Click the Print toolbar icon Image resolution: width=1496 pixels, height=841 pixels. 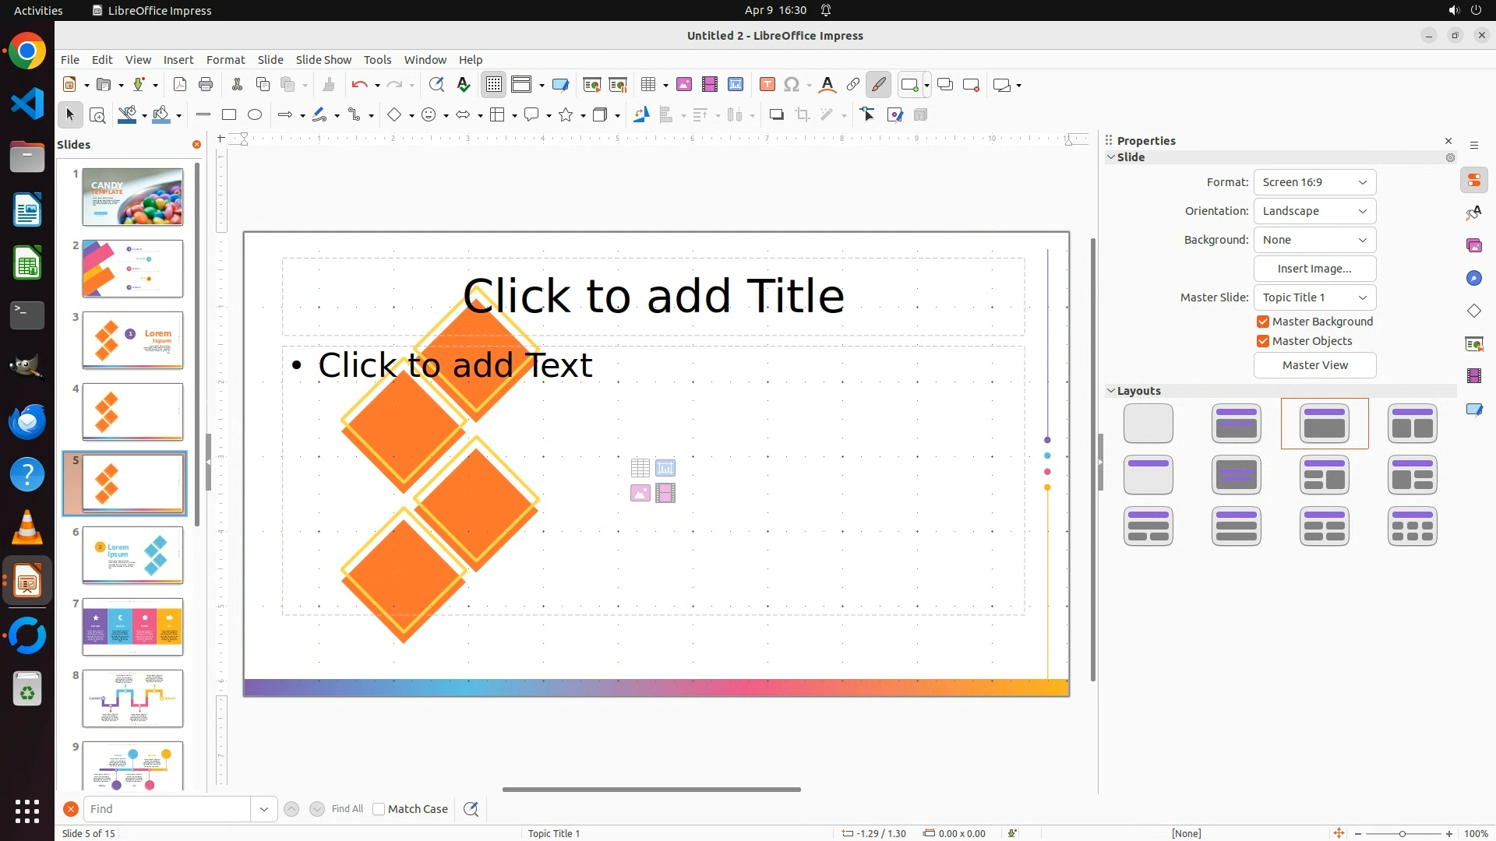[x=206, y=85]
